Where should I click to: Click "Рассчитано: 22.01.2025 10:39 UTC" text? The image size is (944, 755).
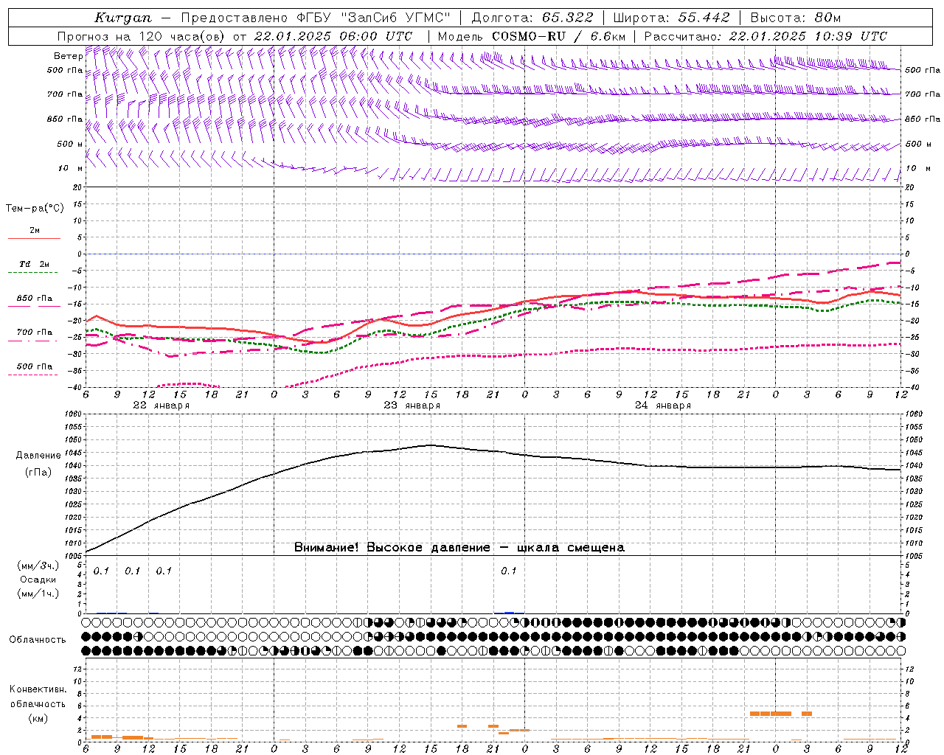tap(766, 36)
